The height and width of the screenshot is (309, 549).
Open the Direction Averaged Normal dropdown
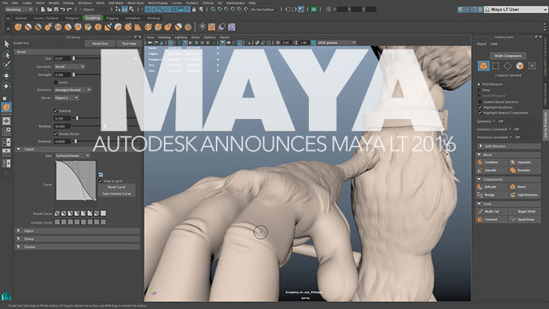coord(73,90)
